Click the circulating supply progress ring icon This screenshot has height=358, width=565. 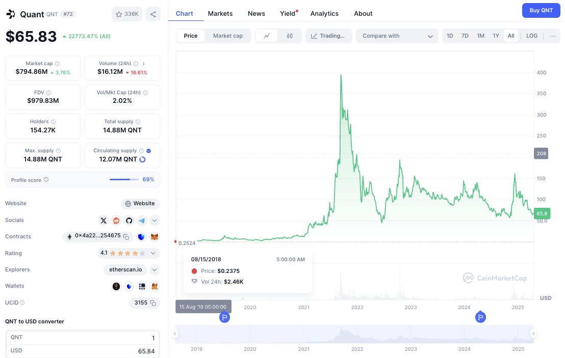click(x=143, y=159)
